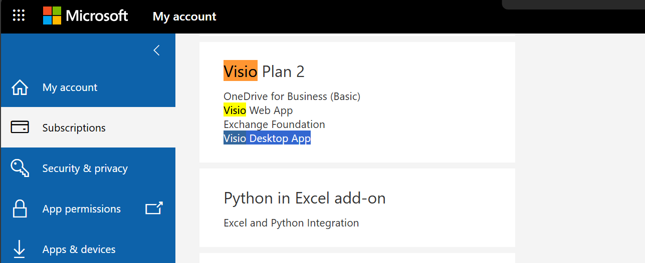
Task: Click the Apps & devices download icon
Action: pyautogui.click(x=20, y=249)
